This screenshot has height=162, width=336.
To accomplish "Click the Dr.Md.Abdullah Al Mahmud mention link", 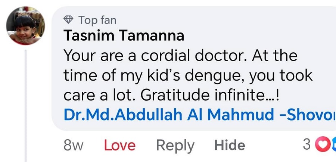I will [x=199, y=115].
